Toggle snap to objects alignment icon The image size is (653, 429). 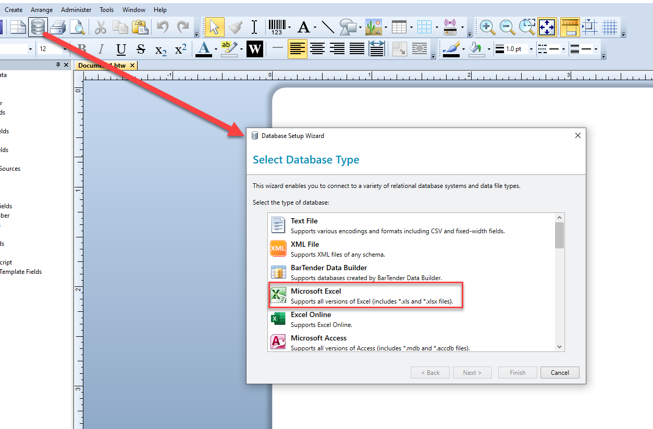click(590, 27)
